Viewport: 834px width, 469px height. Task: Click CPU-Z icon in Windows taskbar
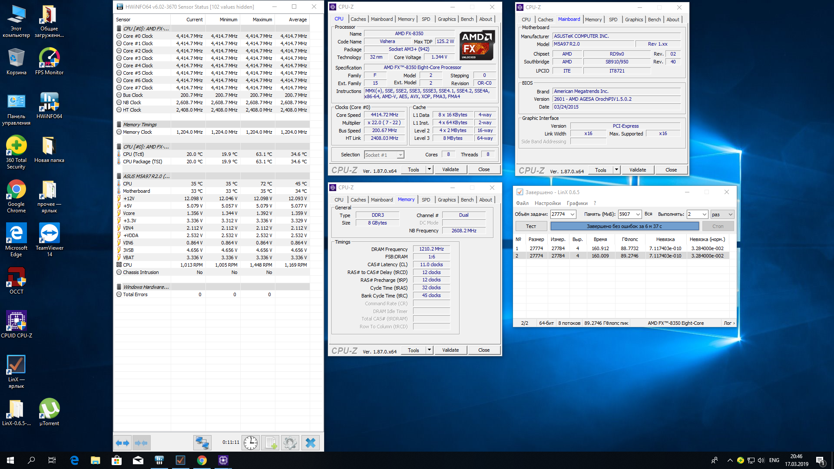point(223,460)
